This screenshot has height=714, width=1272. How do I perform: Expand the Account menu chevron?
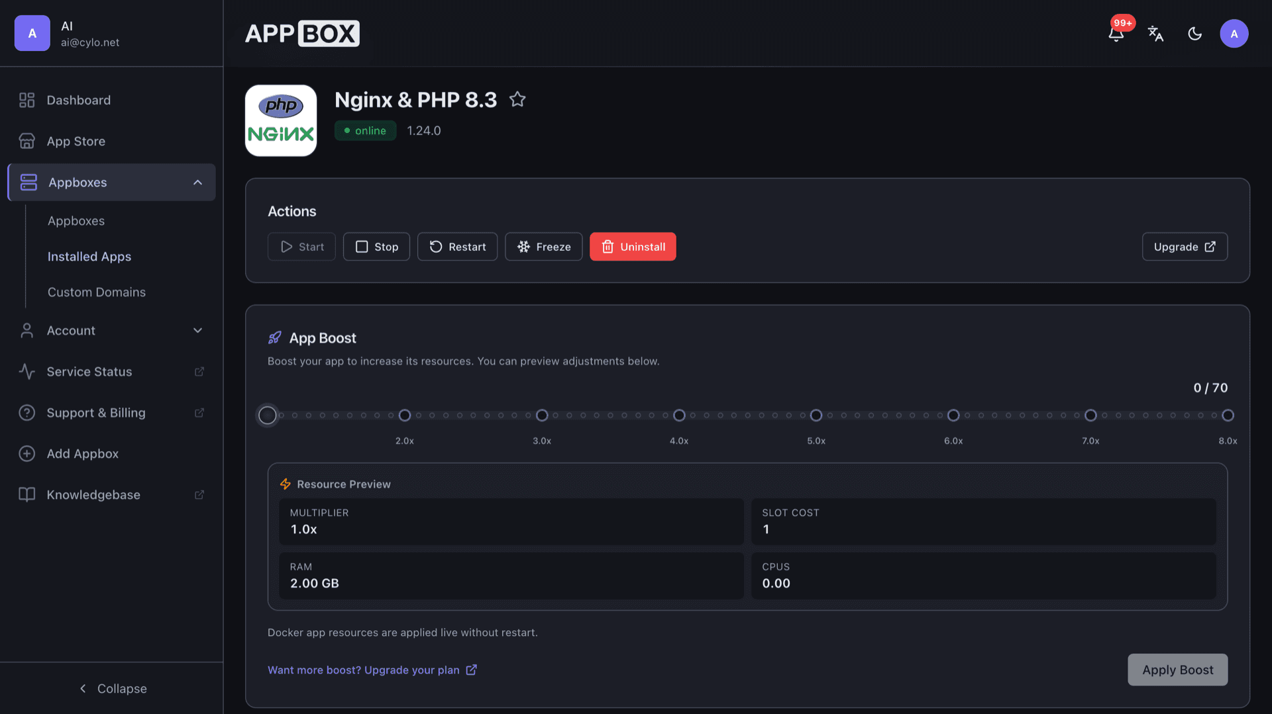197,330
